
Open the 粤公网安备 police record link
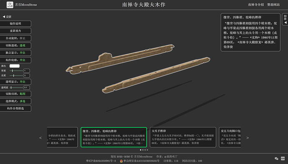coord(141,161)
